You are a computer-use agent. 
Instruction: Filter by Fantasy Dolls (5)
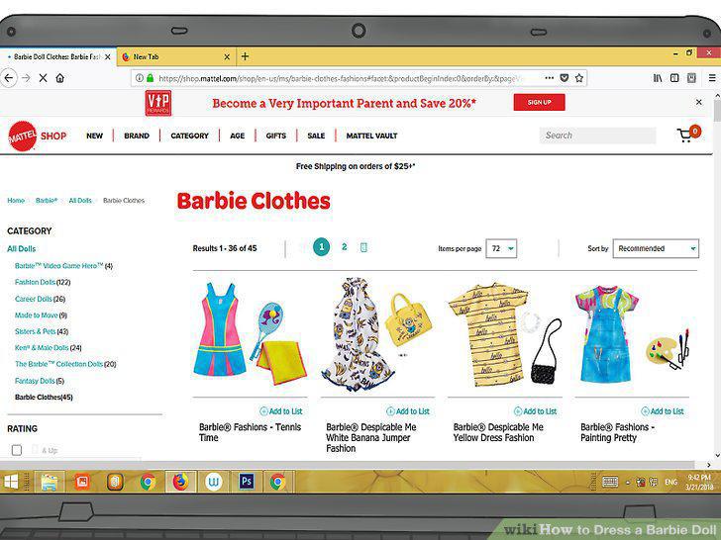[39, 381]
